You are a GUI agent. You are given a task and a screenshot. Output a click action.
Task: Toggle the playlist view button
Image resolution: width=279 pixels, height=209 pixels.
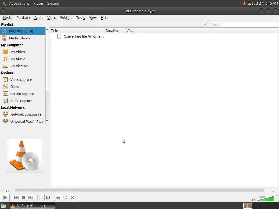point(58,198)
